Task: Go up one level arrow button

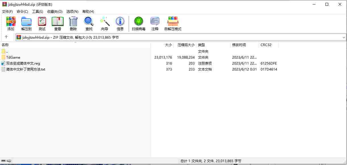Action: pyautogui.click(x=6, y=37)
